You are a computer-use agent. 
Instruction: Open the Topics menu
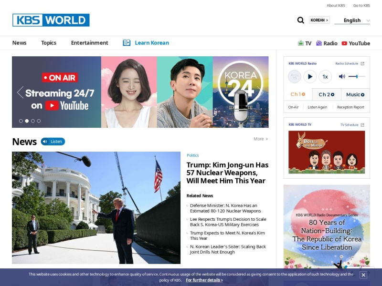pyautogui.click(x=49, y=43)
